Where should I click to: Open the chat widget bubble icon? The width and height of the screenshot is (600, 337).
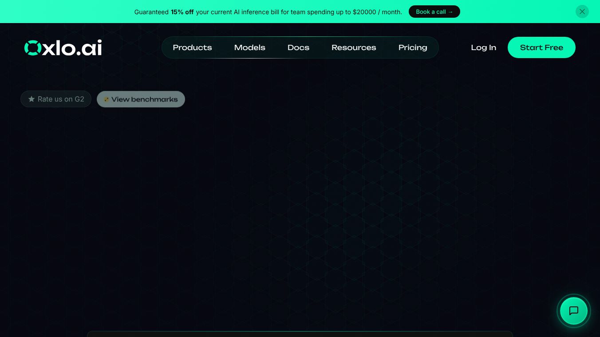[x=573, y=311]
